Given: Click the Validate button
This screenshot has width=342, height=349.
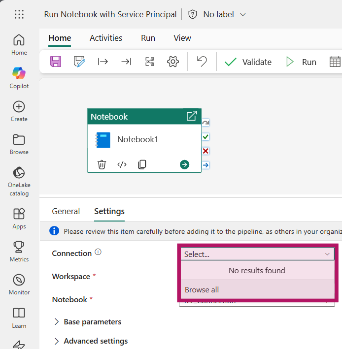Looking at the screenshot, I should pyautogui.click(x=248, y=62).
